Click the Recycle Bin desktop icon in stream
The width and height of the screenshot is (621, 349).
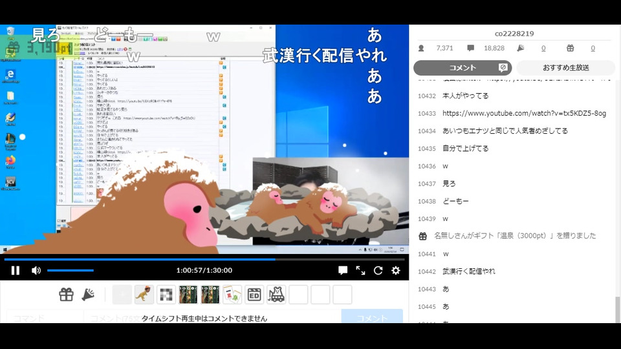pyautogui.click(x=10, y=32)
